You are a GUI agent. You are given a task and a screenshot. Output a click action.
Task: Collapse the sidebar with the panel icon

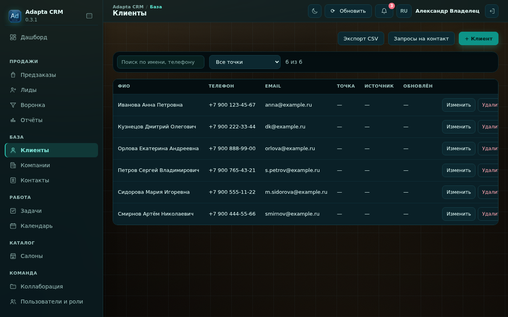89,16
